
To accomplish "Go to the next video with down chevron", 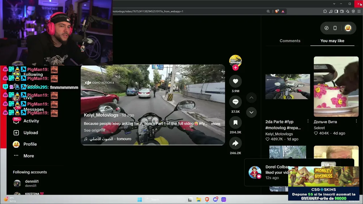I will (x=251, y=112).
